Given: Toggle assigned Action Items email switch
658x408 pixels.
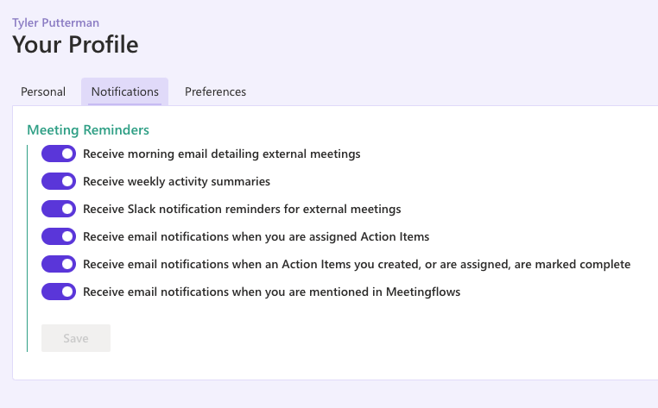Looking at the screenshot, I should point(59,236).
